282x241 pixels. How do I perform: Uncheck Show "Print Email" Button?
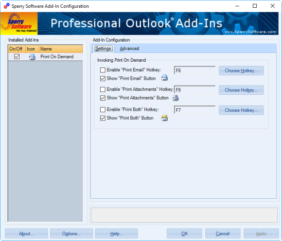tap(103, 79)
